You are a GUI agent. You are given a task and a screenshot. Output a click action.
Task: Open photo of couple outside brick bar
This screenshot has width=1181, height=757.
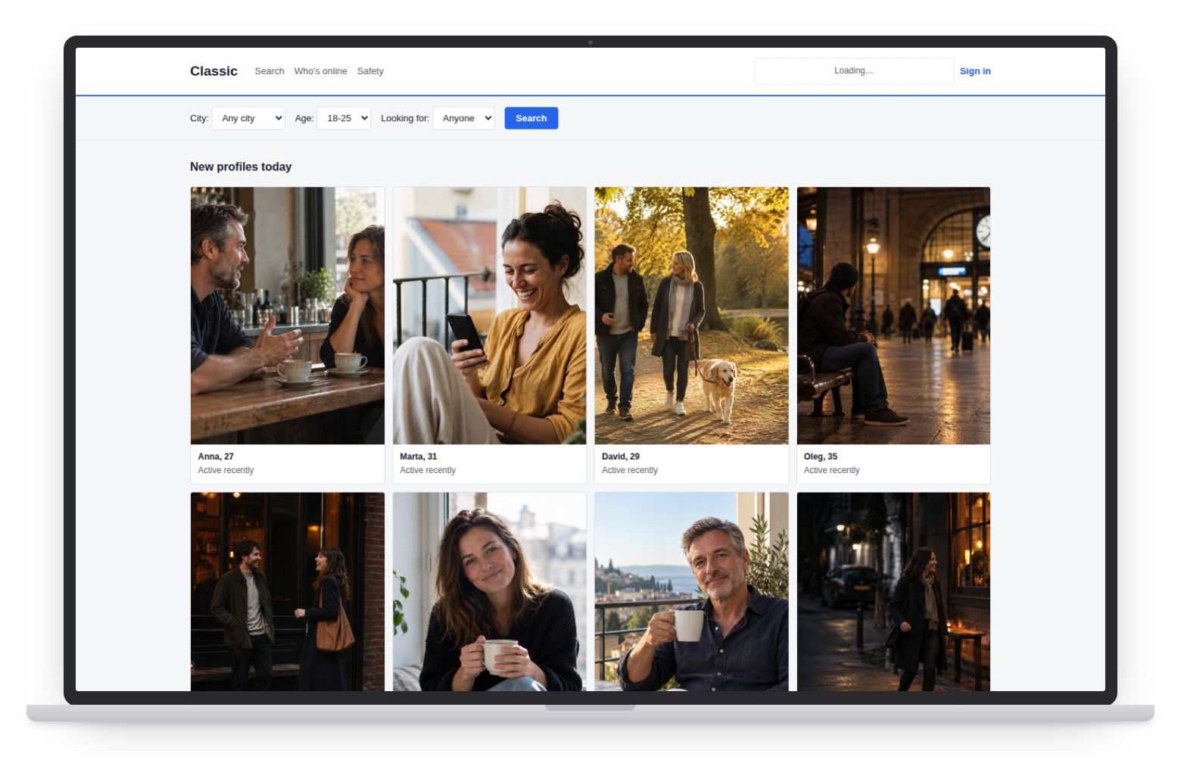288,592
